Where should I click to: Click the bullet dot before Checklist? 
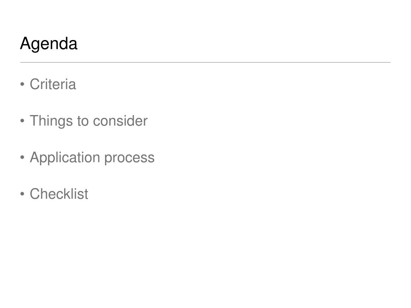click(x=22, y=194)
